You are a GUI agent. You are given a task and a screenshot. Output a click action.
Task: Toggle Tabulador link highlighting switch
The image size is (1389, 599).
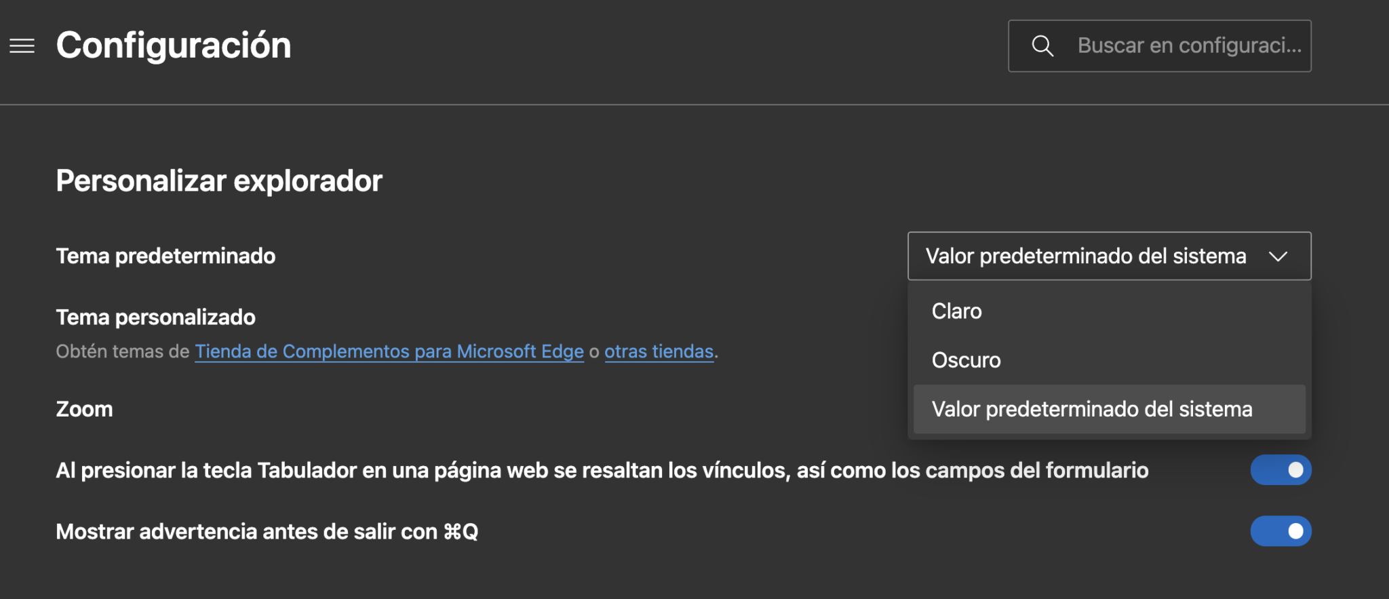click(x=1280, y=470)
